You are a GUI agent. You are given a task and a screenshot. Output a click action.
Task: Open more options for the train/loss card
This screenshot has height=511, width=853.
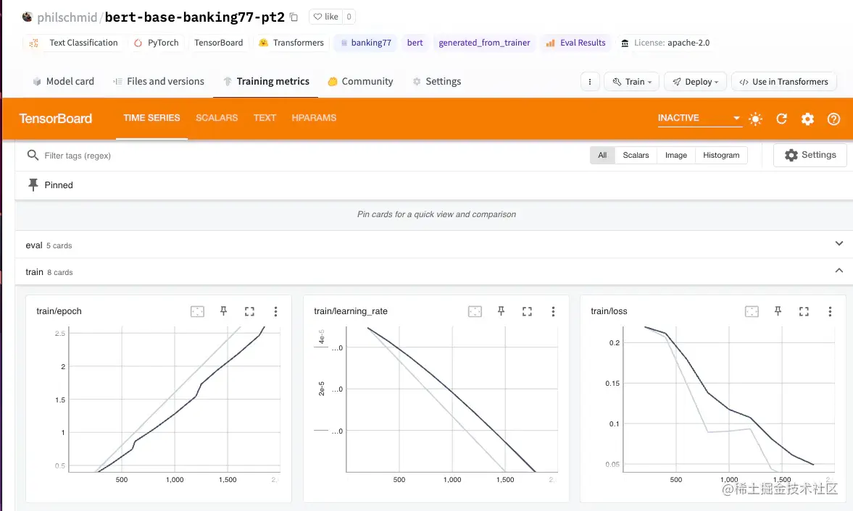pyautogui.click(x=830, y=311)
